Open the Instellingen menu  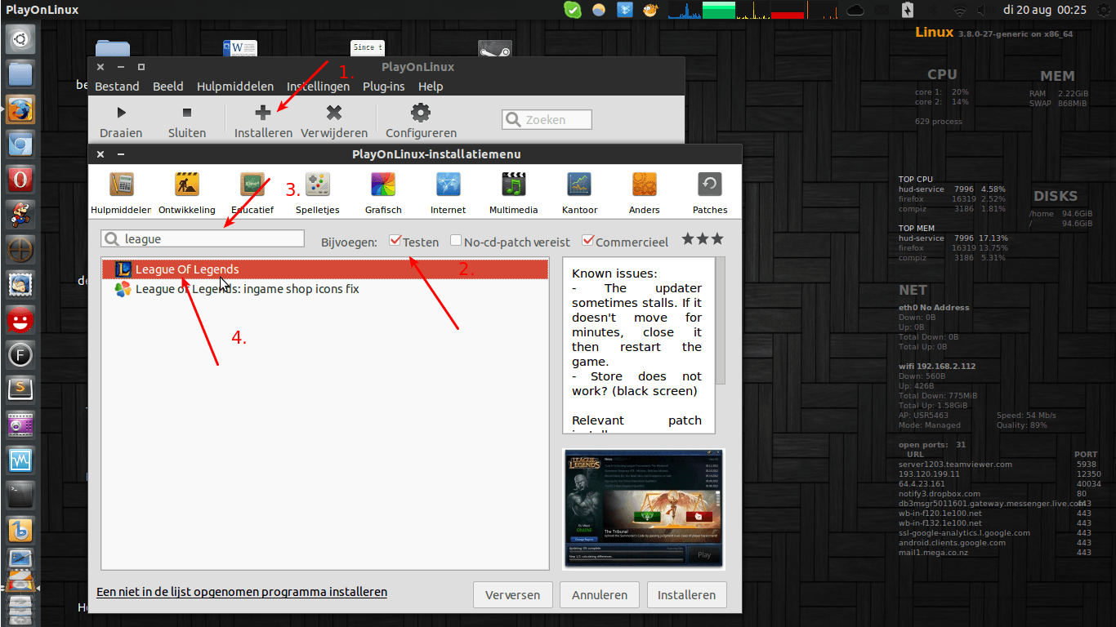318,86
